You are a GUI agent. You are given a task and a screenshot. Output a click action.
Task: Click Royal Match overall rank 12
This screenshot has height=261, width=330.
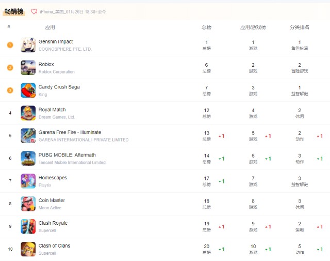206,111
